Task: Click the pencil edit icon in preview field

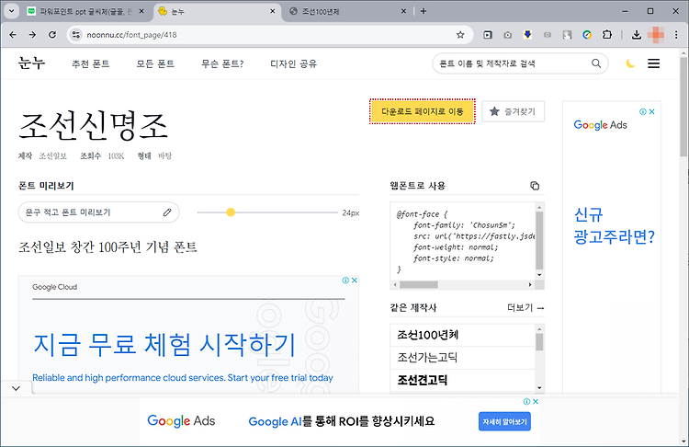Action: point(167,212)
